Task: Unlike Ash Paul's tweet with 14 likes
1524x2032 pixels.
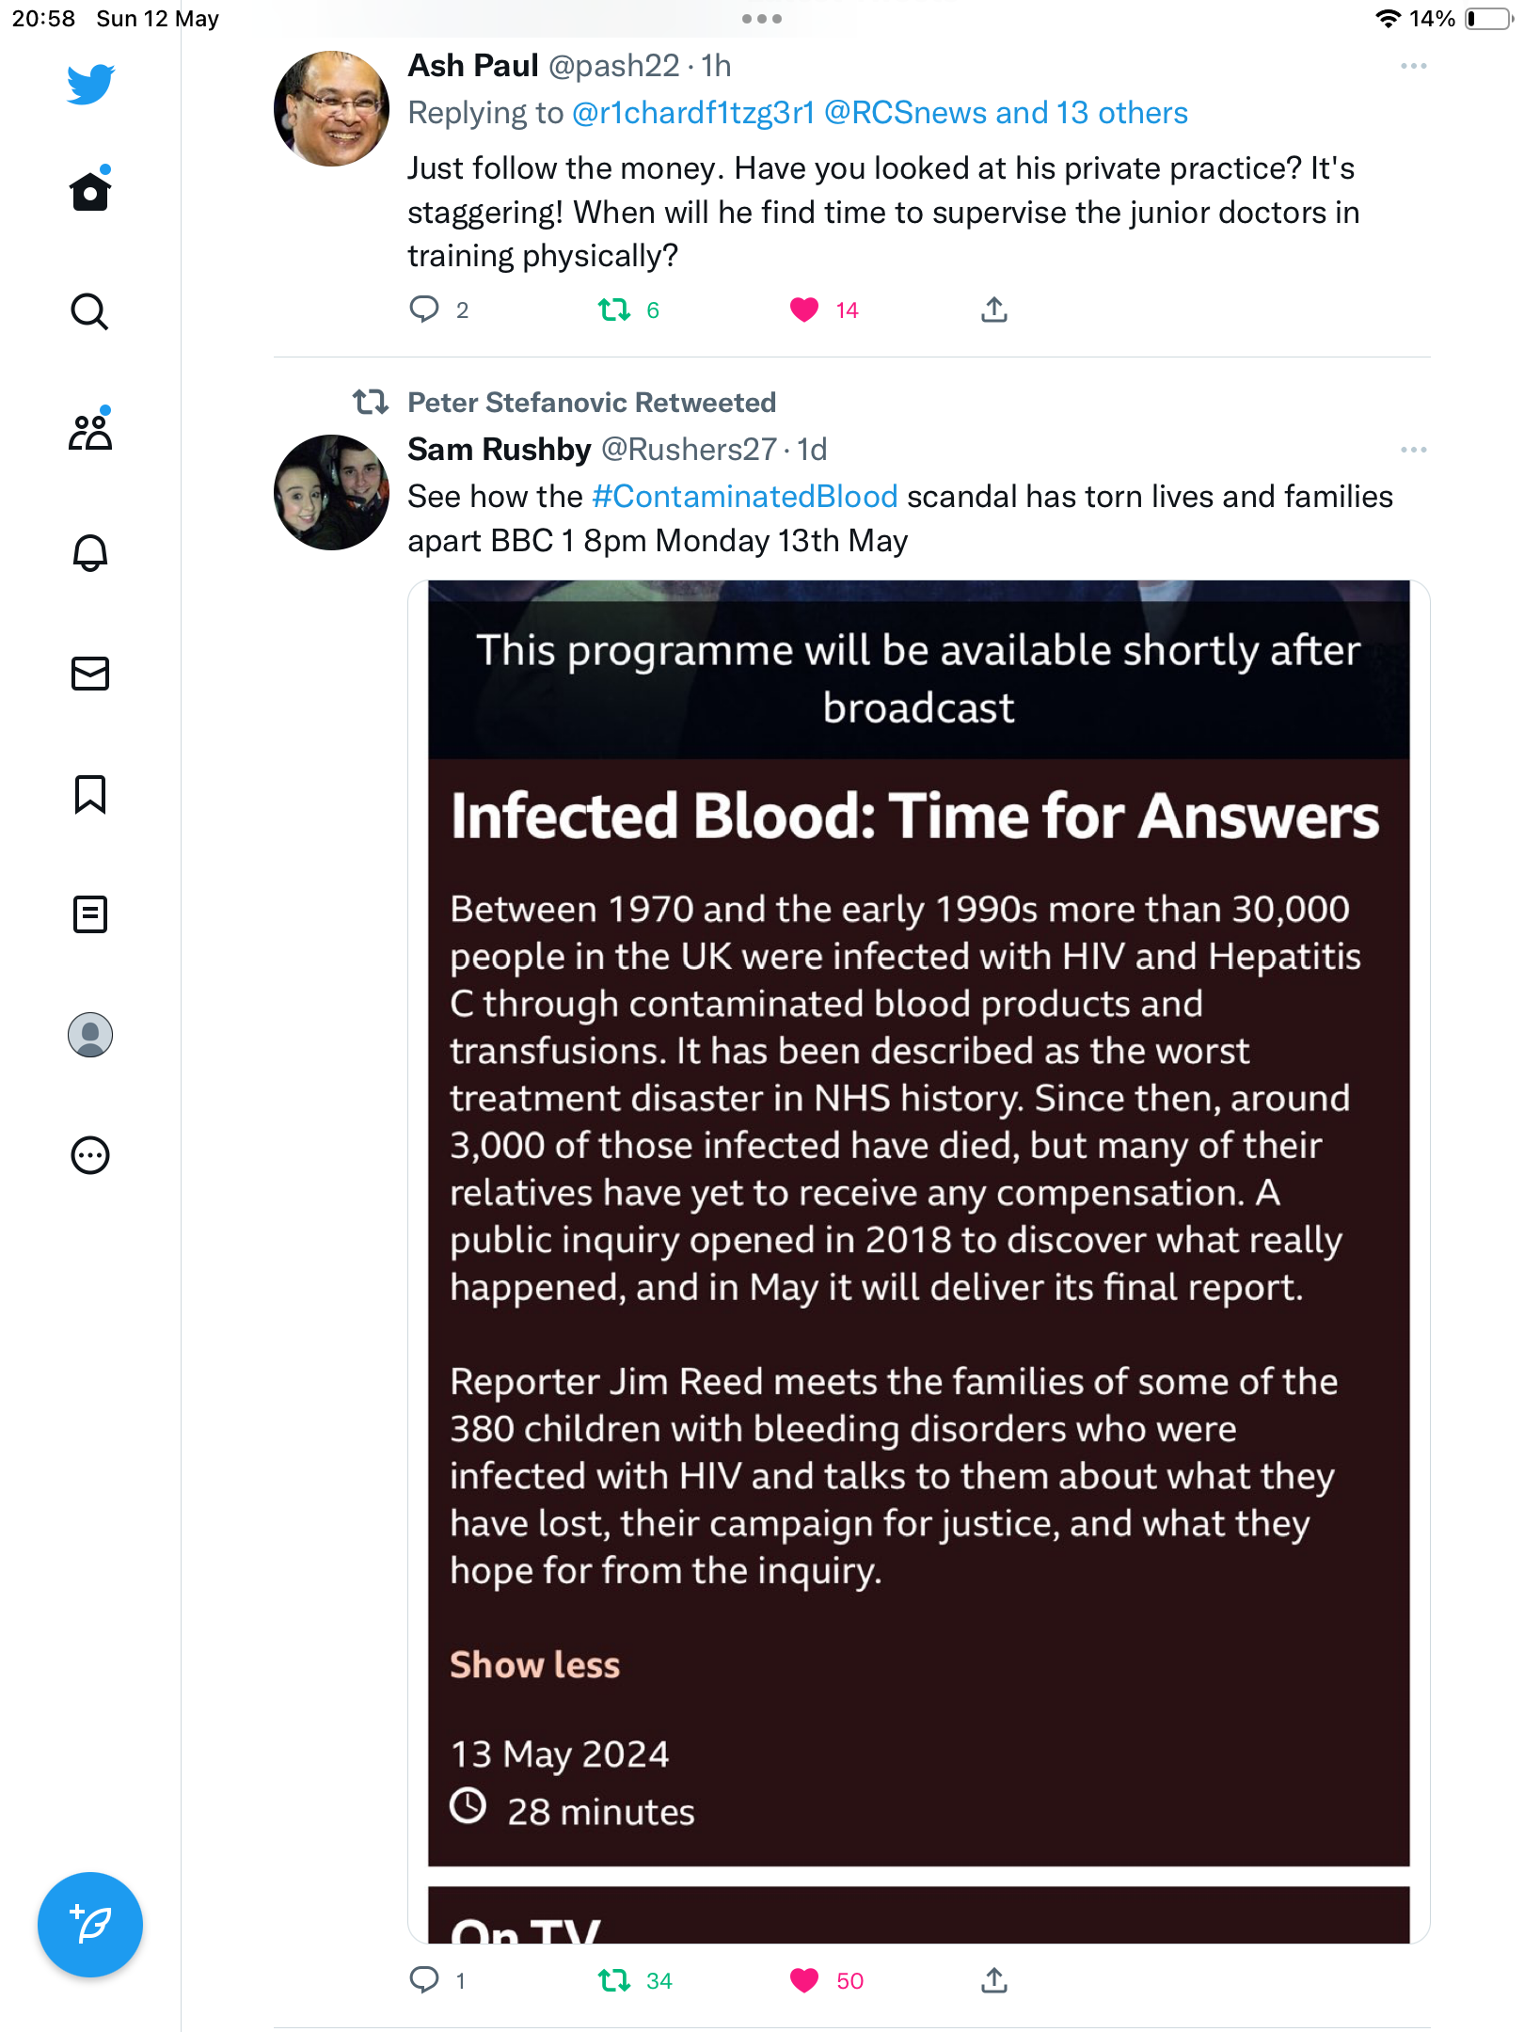Action: (x=804, y=310)
